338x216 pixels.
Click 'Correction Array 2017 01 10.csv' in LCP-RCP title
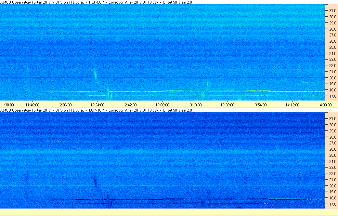click(133, 110)
